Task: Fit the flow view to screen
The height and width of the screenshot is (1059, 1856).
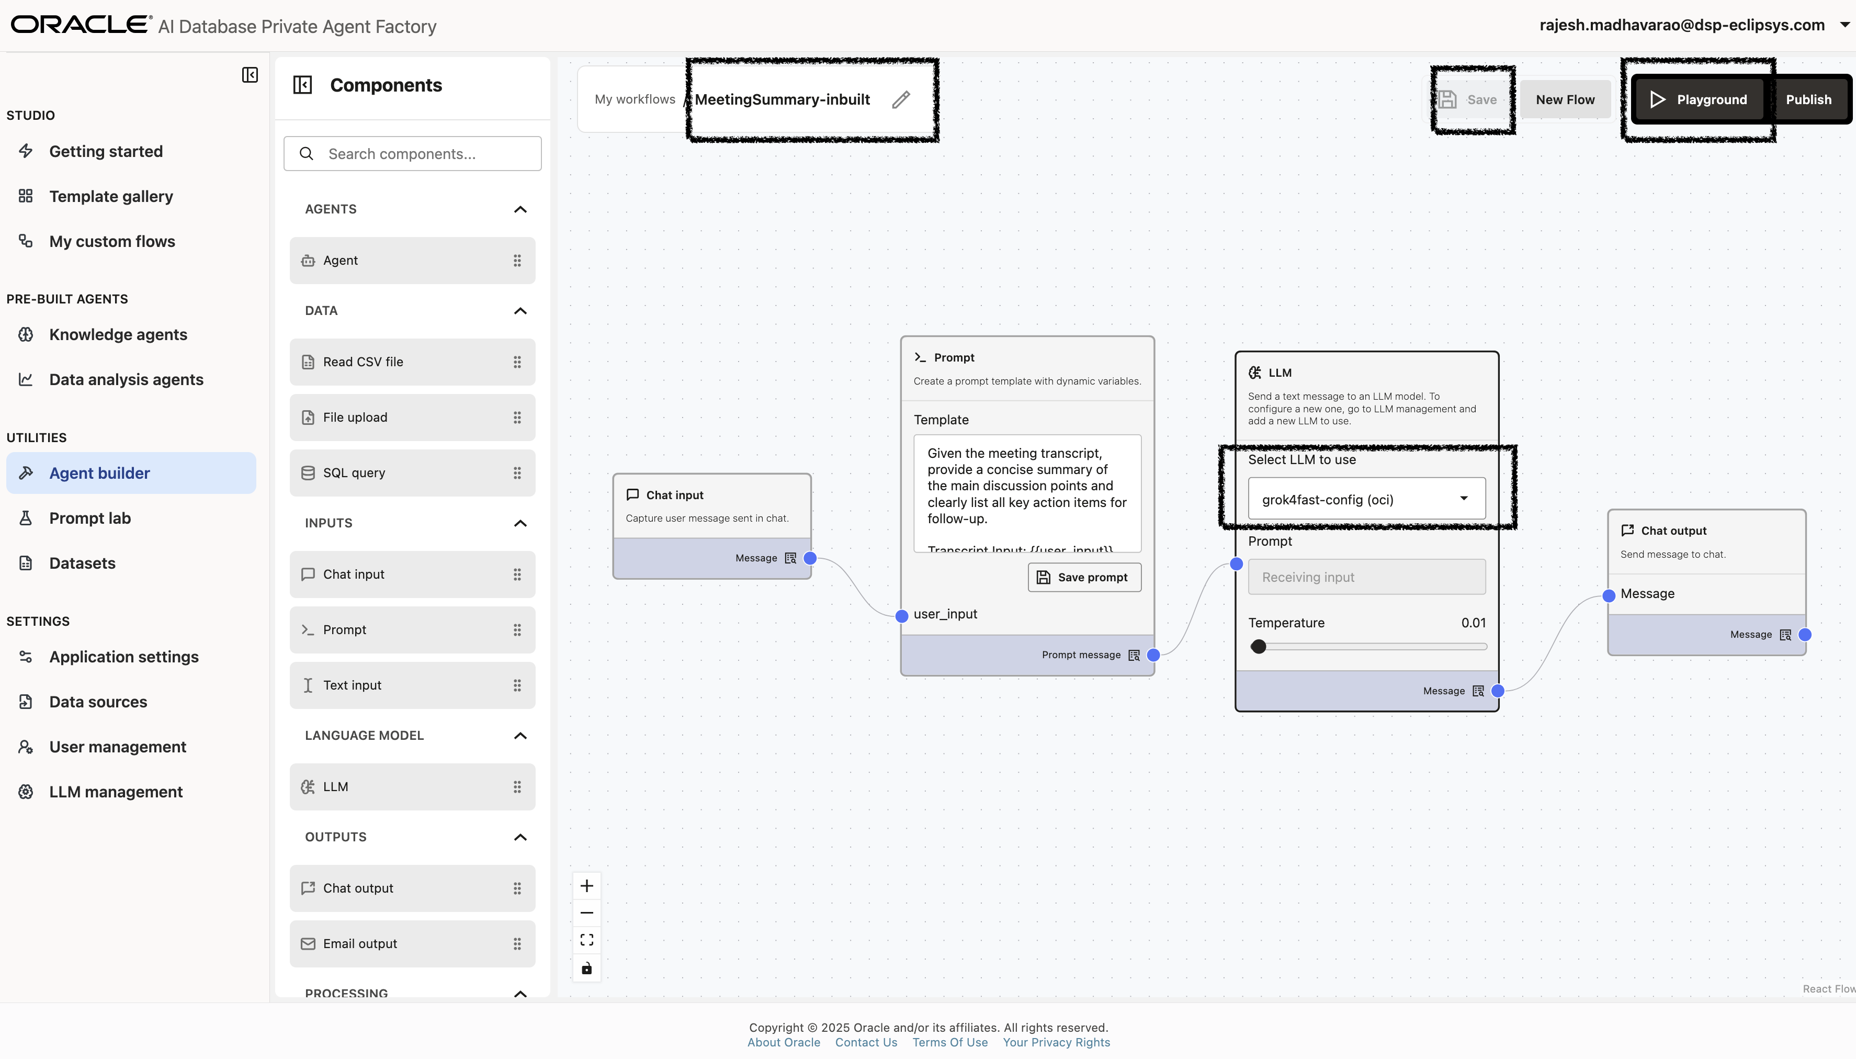Action: coord(586,939)
